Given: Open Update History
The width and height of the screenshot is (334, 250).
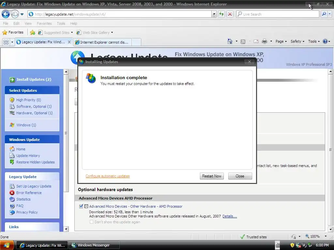Looking at the screenshot, I should tap(25, 156).
